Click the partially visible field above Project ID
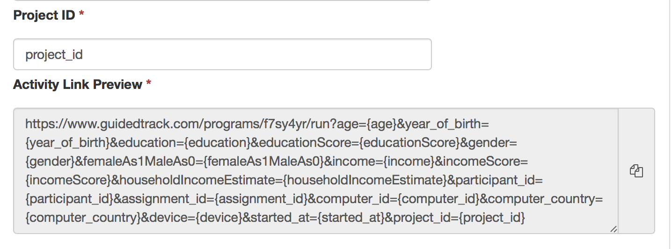 click(x=222, y=1)
